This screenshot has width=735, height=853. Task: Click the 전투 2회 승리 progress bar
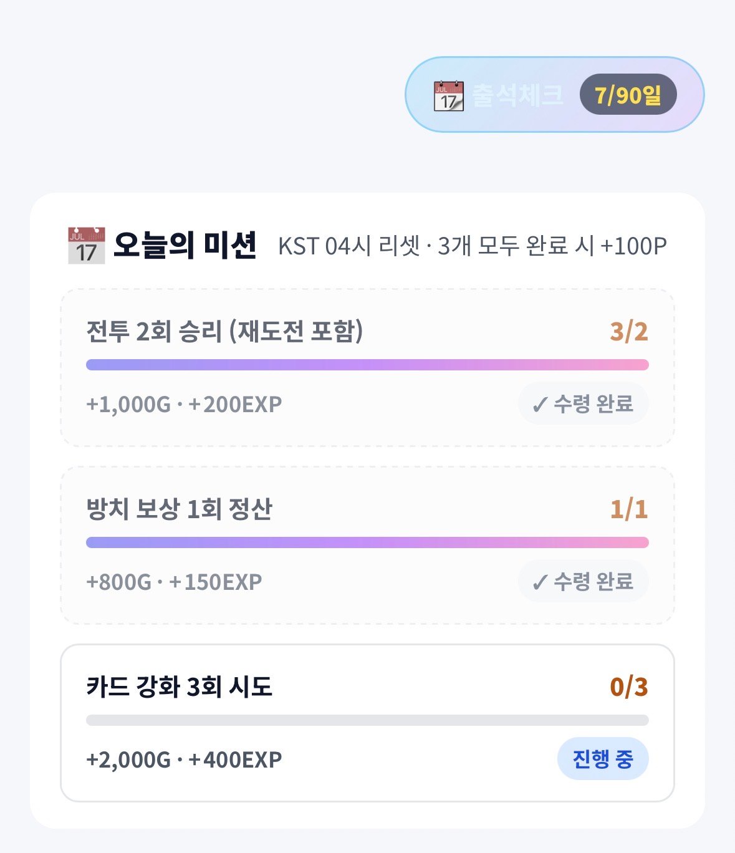[x=367, y=365]
